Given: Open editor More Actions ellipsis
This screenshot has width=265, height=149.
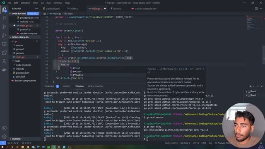Looking at the screenshot, I should tap(261, 8).
